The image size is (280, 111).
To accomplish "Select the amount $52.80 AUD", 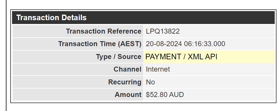I will 165,95.
